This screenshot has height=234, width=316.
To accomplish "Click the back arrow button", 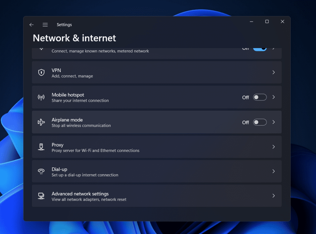I will point(31,24).
